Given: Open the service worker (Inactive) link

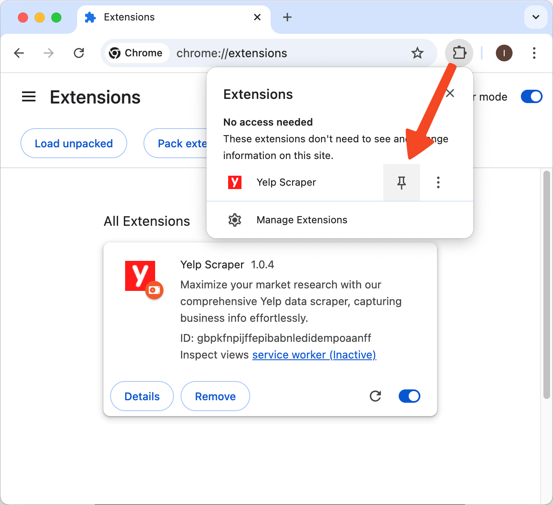Looking at the screenshot, I should (314, 355).
